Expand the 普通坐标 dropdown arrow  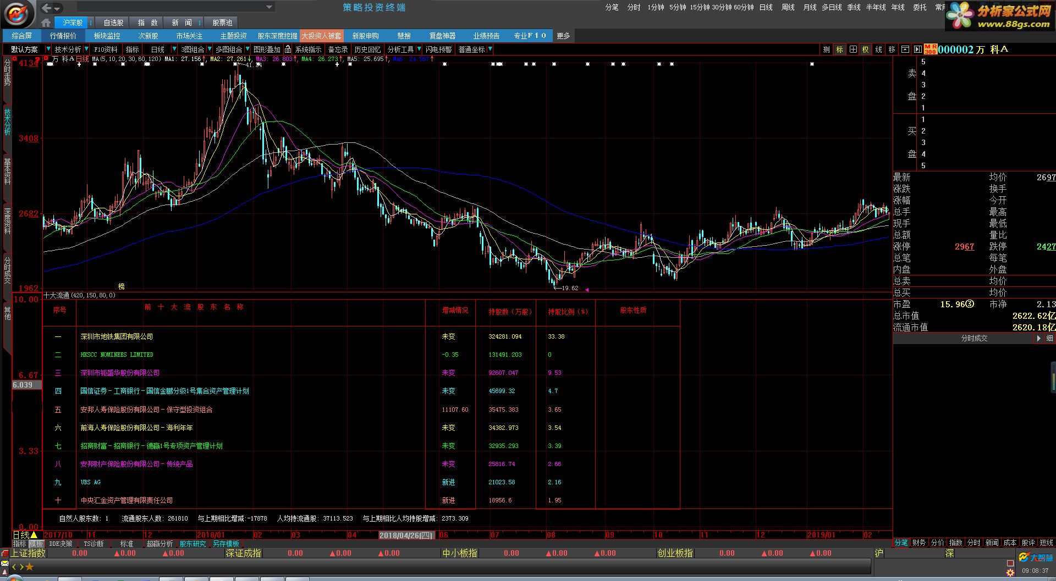[490, 49]
